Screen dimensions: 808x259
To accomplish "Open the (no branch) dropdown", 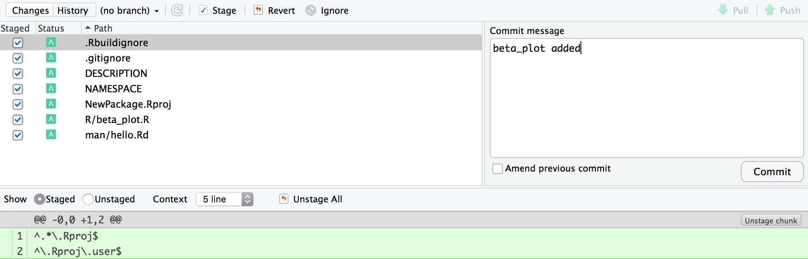I will pyautogui.click(x=130, y=11).
